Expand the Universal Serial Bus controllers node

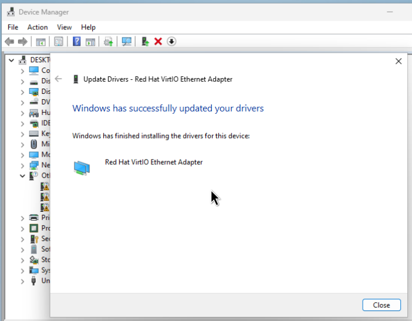click(x=22, y=281)
